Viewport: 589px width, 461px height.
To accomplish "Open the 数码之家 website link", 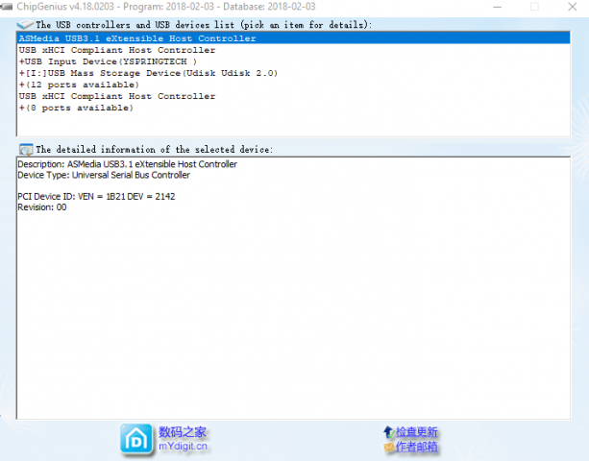I will [183, 432].
